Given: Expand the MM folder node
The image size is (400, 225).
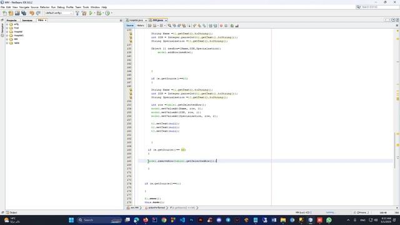Looking at the screenshot, I should pyautogui.click(x=7, y=39).
